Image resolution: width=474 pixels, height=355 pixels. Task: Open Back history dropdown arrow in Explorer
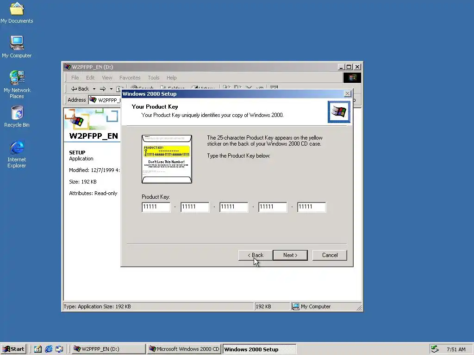[x=94, y=89]
